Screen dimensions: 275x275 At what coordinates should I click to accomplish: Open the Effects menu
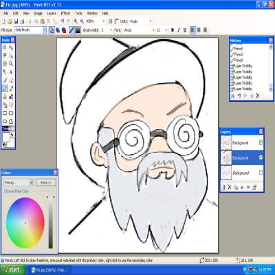65,13
